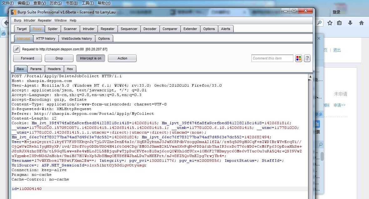The height and width of the screenshot is (199, 369).
Task: Click the browser back arrow button
Action: coord(6,23)
